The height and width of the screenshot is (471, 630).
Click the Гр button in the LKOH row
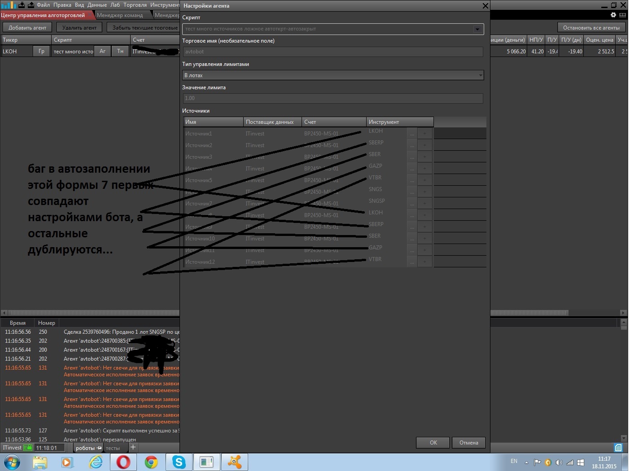point(41,51)
